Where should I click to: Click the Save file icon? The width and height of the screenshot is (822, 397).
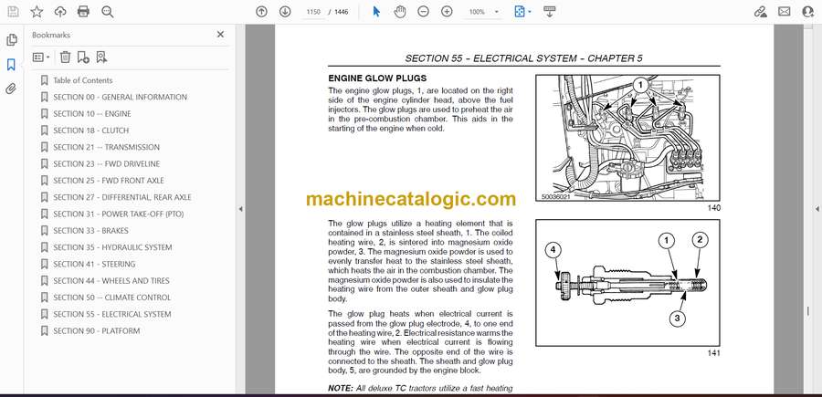pyautogui.click(x=13, y=12)
